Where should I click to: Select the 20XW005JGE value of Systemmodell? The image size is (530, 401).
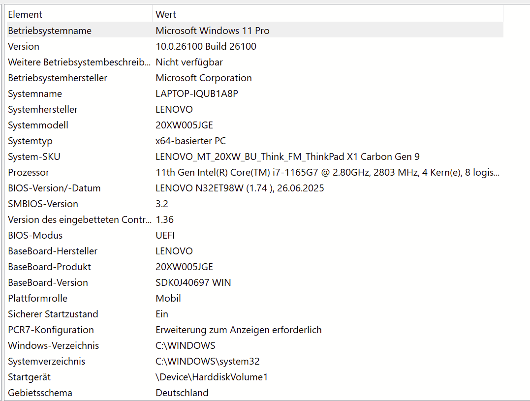[184, 125]
